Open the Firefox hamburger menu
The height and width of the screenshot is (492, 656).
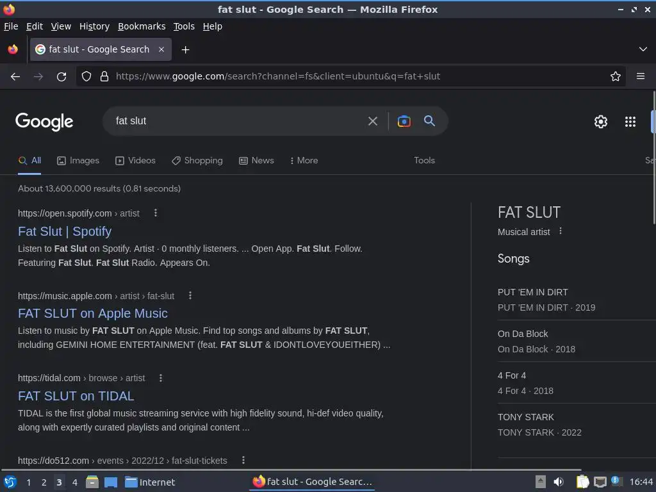641,76
